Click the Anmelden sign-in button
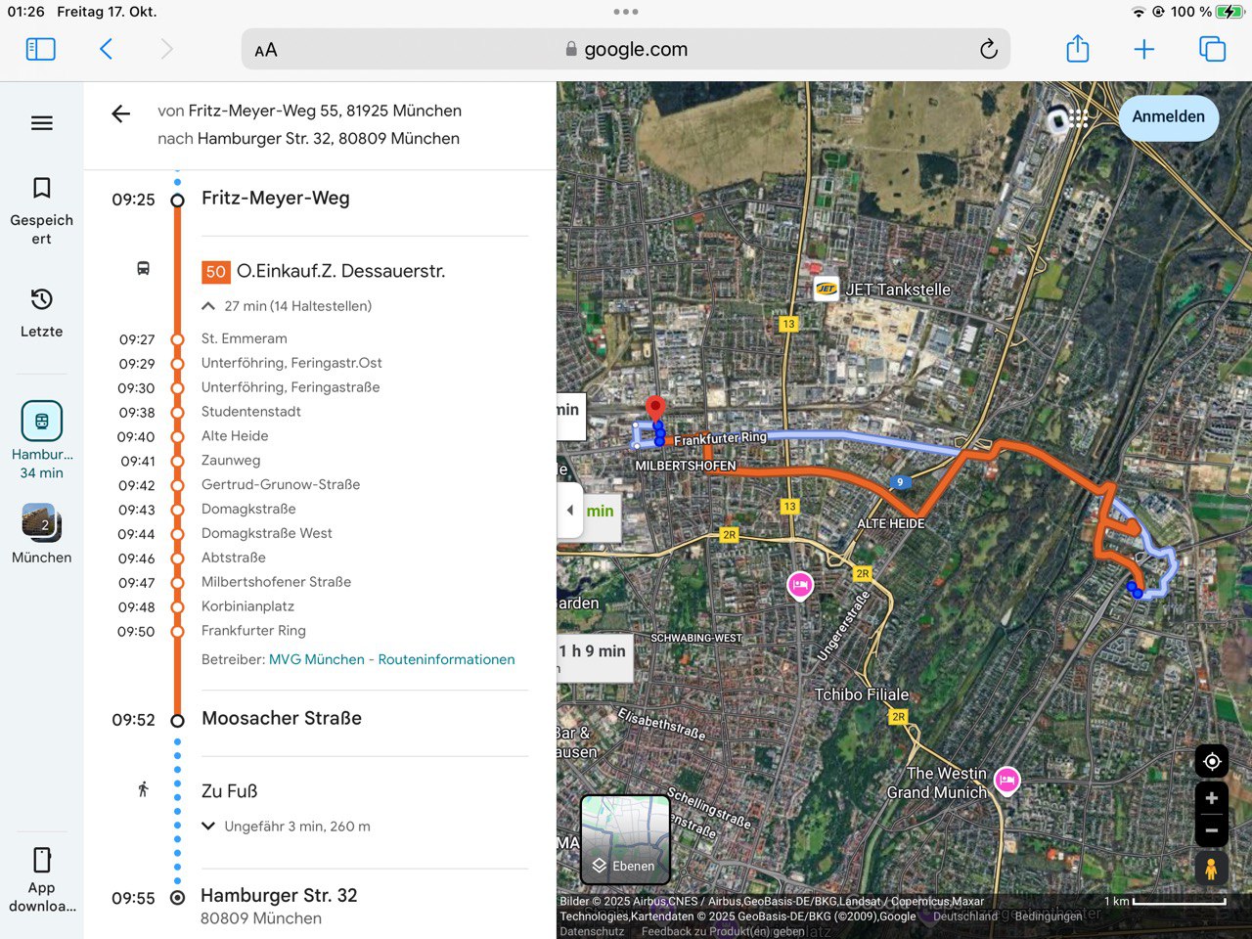Viewport: 1252px width, 939px height. tap(1168, 117)
